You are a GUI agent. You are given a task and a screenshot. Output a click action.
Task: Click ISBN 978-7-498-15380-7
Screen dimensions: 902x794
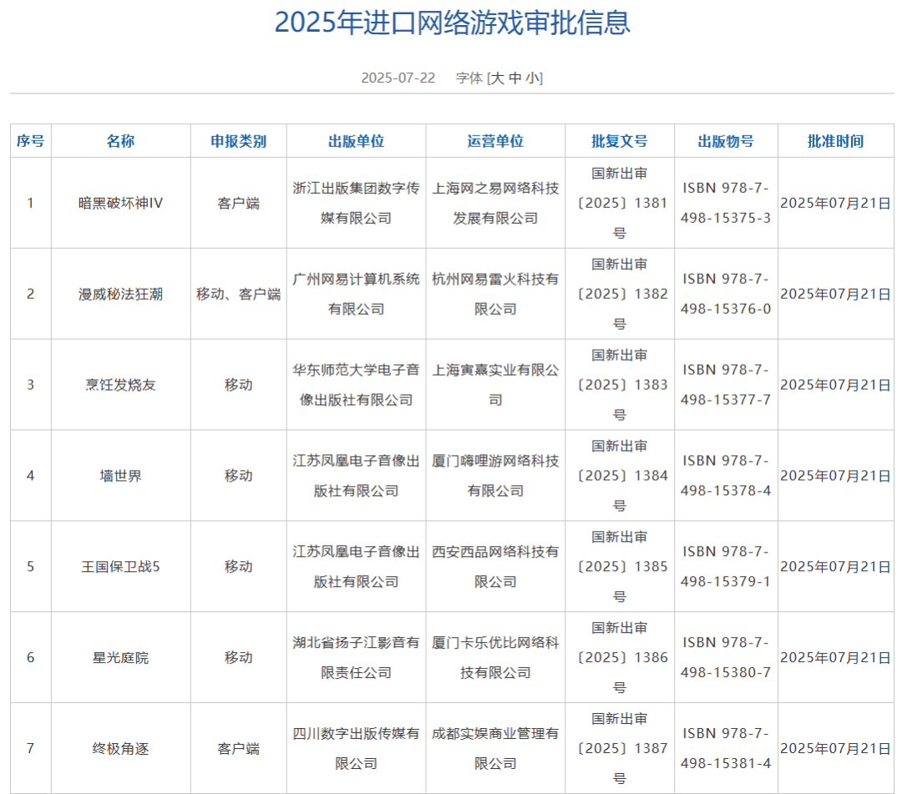(726, 657)
